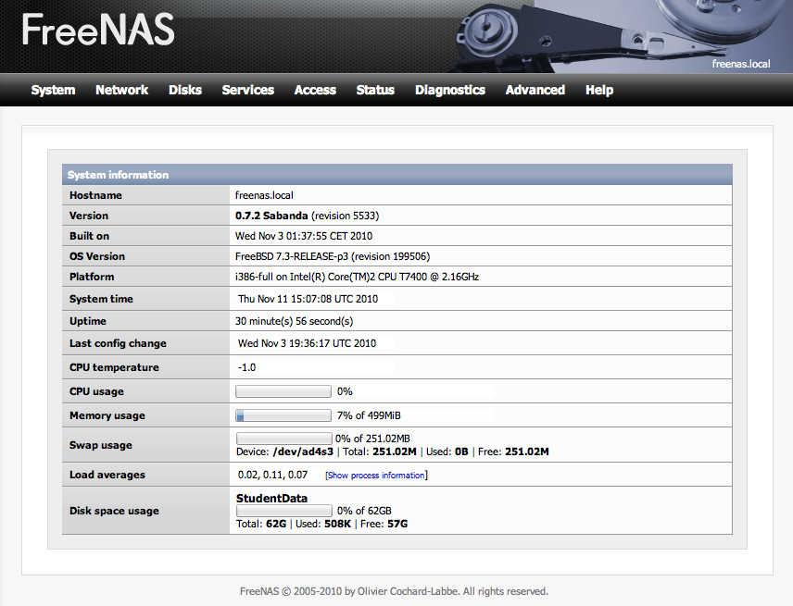
Task: Open the Network menu
Action: pos(121,90)
